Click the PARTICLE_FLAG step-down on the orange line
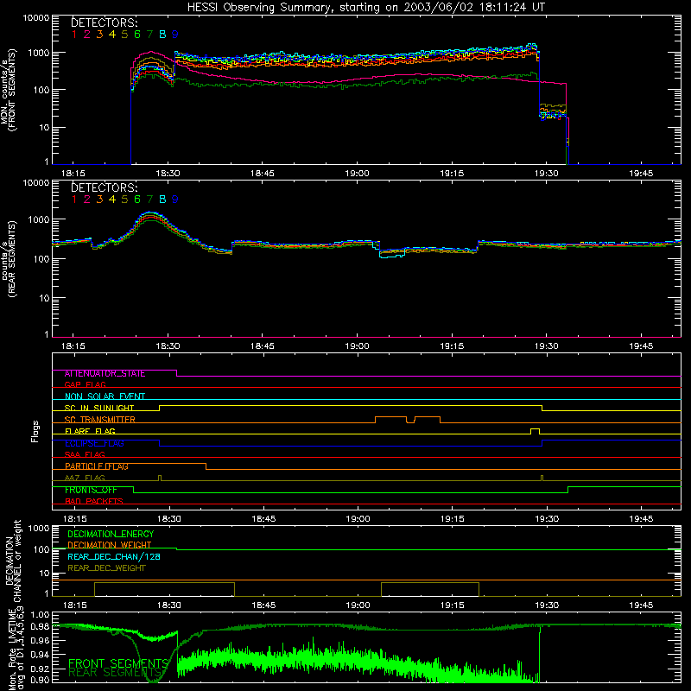The height and width of the screenshot is (691, 691). (x=206, y=466)
